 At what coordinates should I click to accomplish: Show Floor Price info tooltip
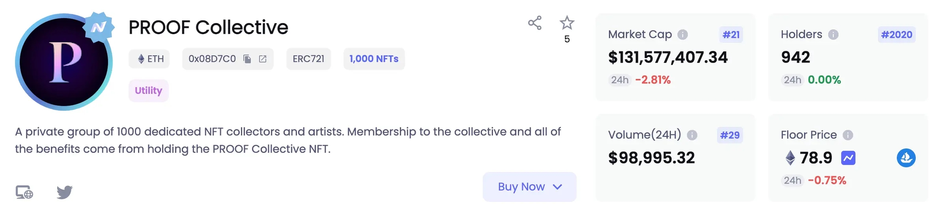pos(848,135)
